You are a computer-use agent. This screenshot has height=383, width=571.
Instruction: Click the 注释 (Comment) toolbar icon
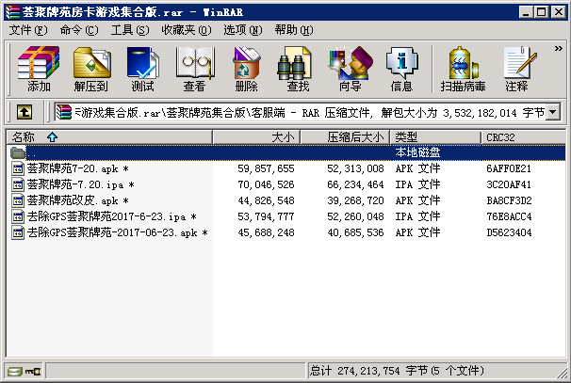click(x=516, y=69)
